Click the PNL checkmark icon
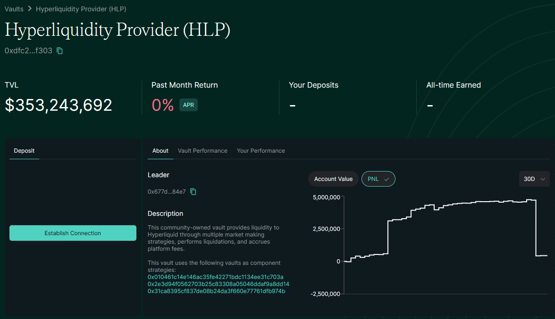This screenshot has height=319, width=555. (x=387, y=180)
